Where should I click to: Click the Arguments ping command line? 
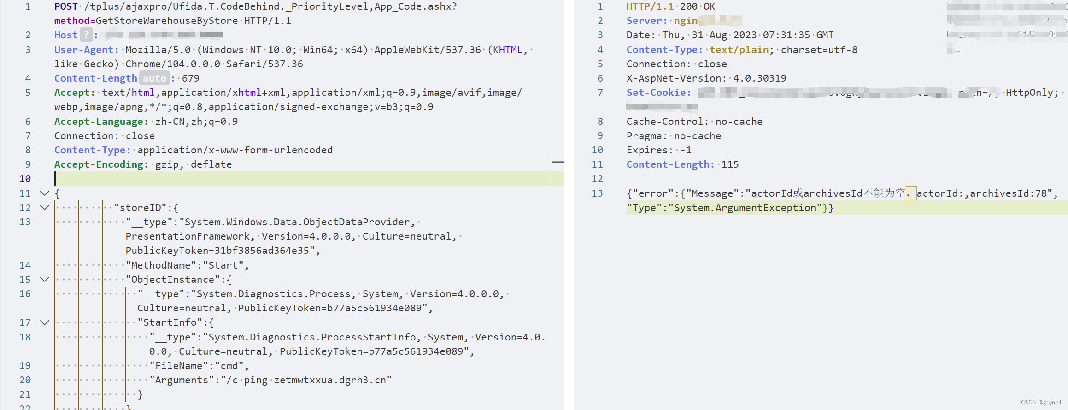tap(270, 380)
